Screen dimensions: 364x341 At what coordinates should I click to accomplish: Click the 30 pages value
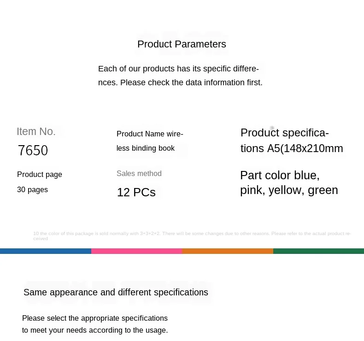[x=32, y=190]
